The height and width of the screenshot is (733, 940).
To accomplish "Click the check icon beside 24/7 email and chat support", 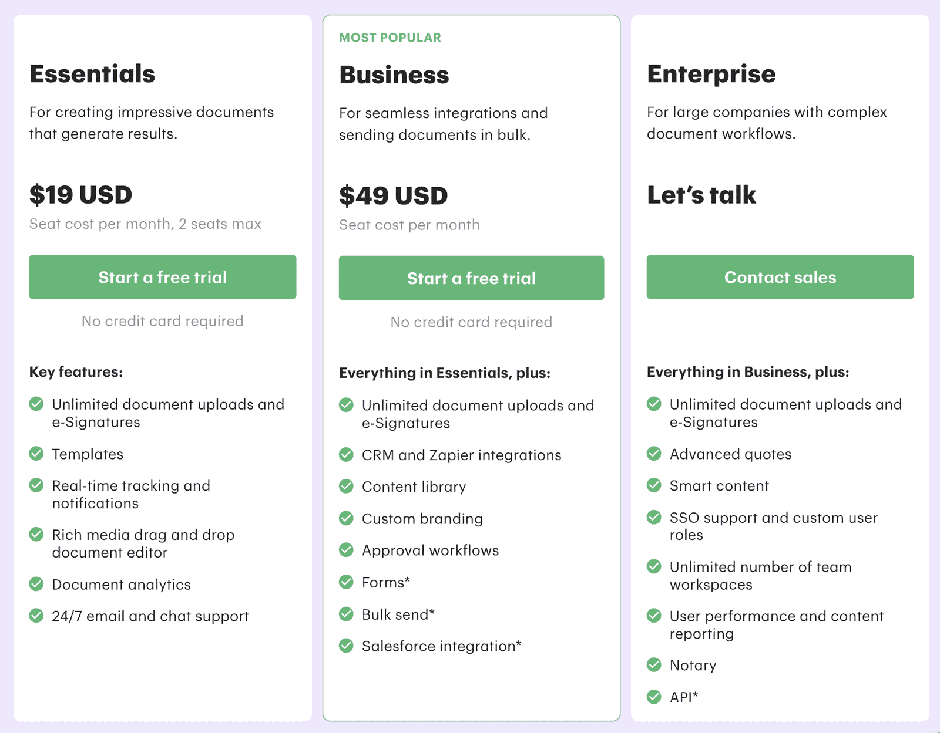I will (x=36, y=616).
